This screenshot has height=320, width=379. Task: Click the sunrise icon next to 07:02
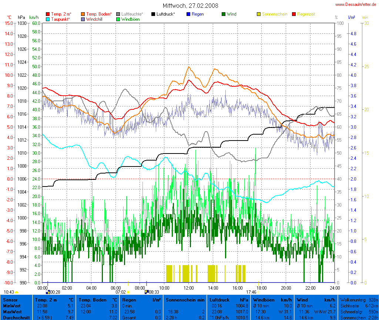click(128, 292)
